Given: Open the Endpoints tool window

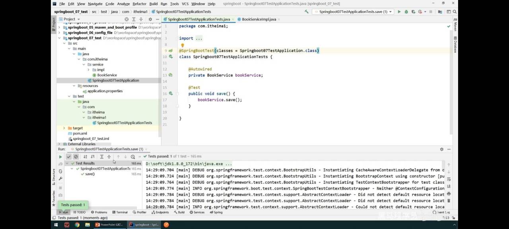Looking at the screenshot, I should [x=160, y=212].
